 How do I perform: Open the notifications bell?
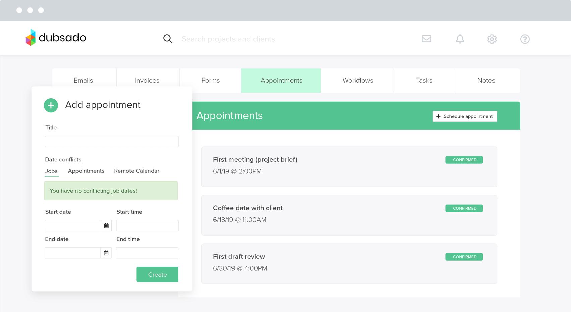[460, 39]
